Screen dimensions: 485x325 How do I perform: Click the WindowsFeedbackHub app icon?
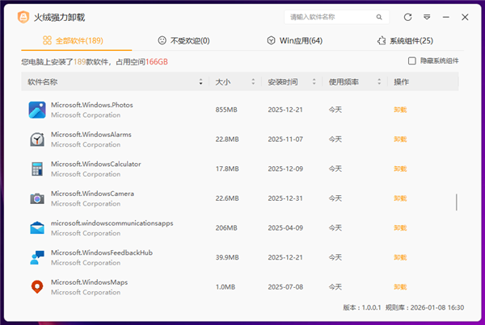tap(36, 258)
